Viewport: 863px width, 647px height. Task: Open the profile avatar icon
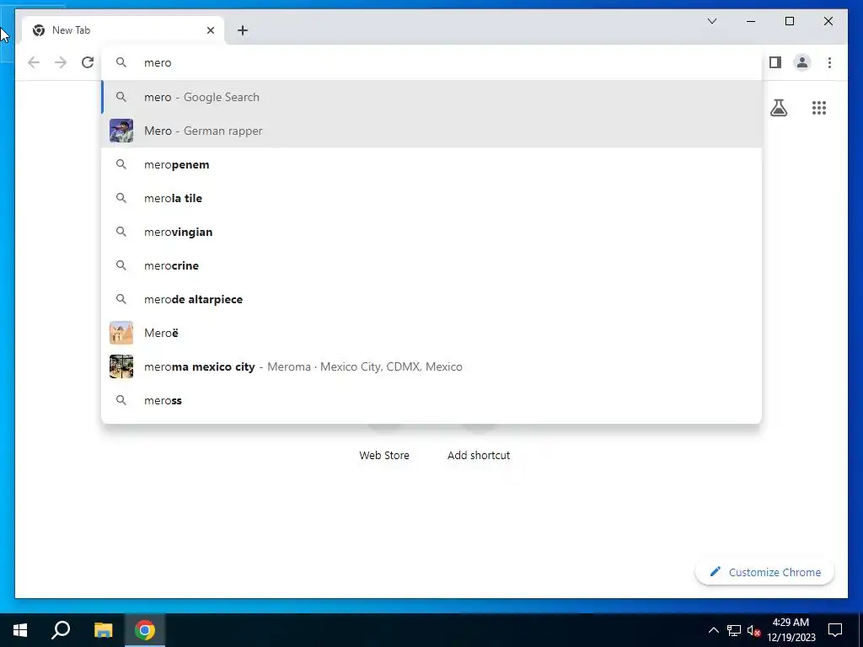pos(802,62)
